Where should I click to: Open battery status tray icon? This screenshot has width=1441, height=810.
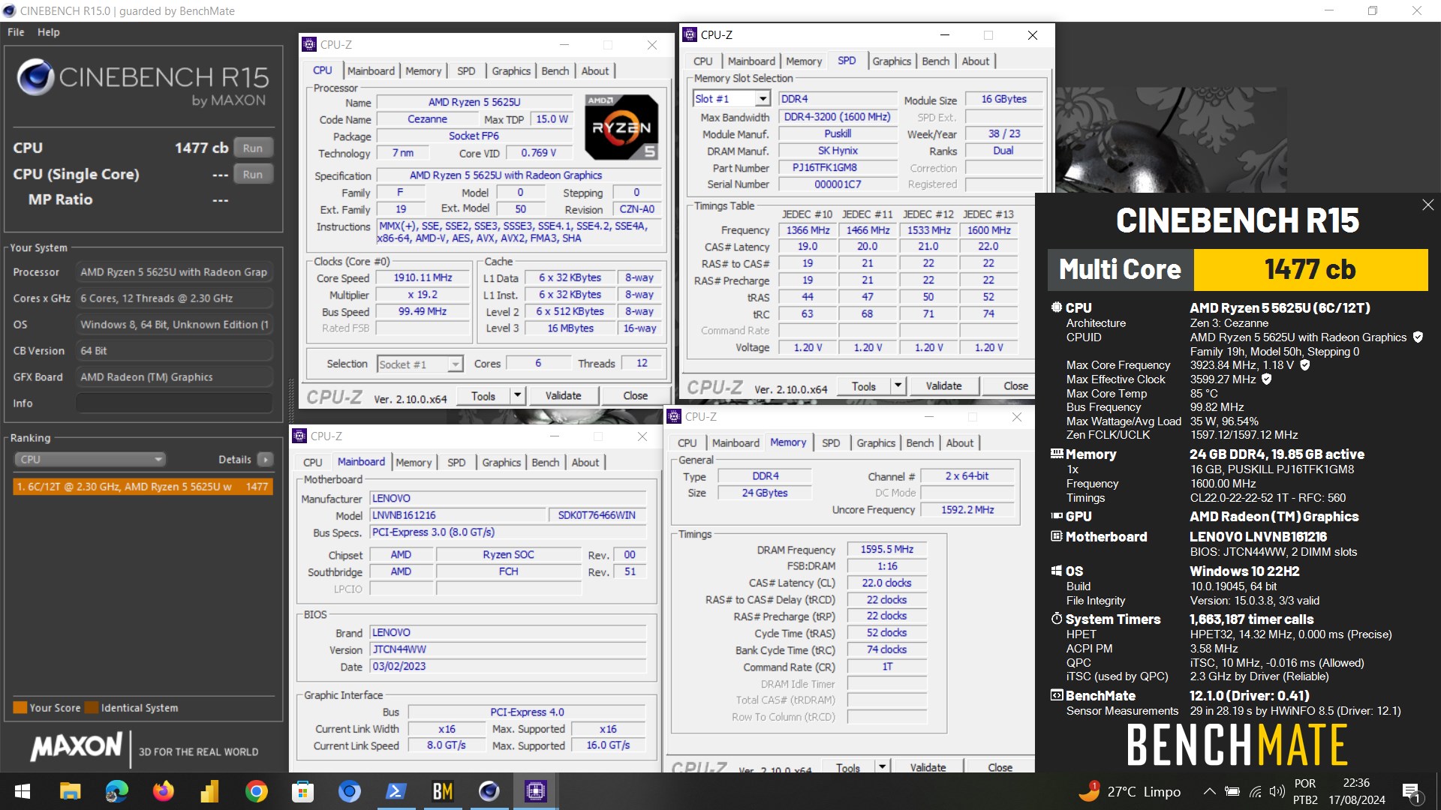point(1232,791)
